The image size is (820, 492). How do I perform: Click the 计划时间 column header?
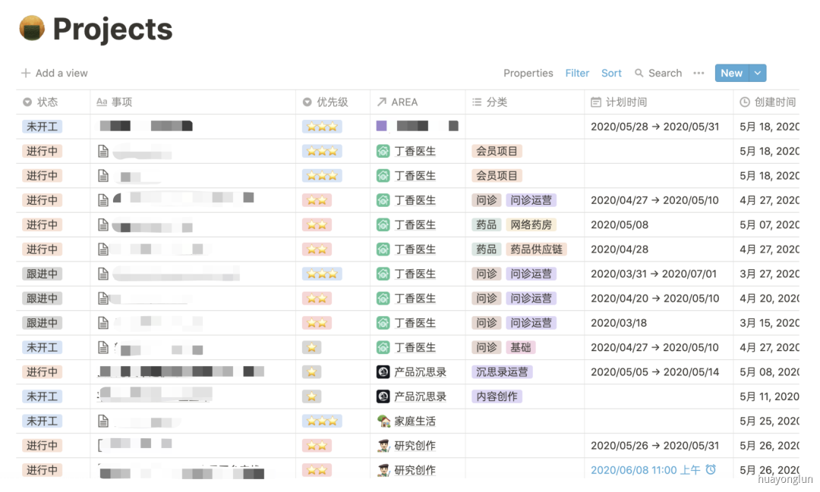point(658,102)
